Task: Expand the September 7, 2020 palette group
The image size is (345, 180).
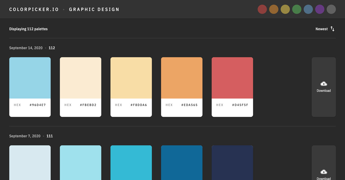Action: (x=25, y=136)
